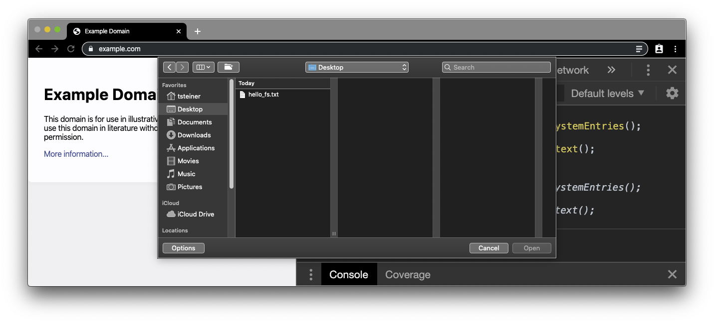The width and height of the screenshot is (714, 323).
Task: Open the new tab plus button
Action: click(x=198, y=31)
